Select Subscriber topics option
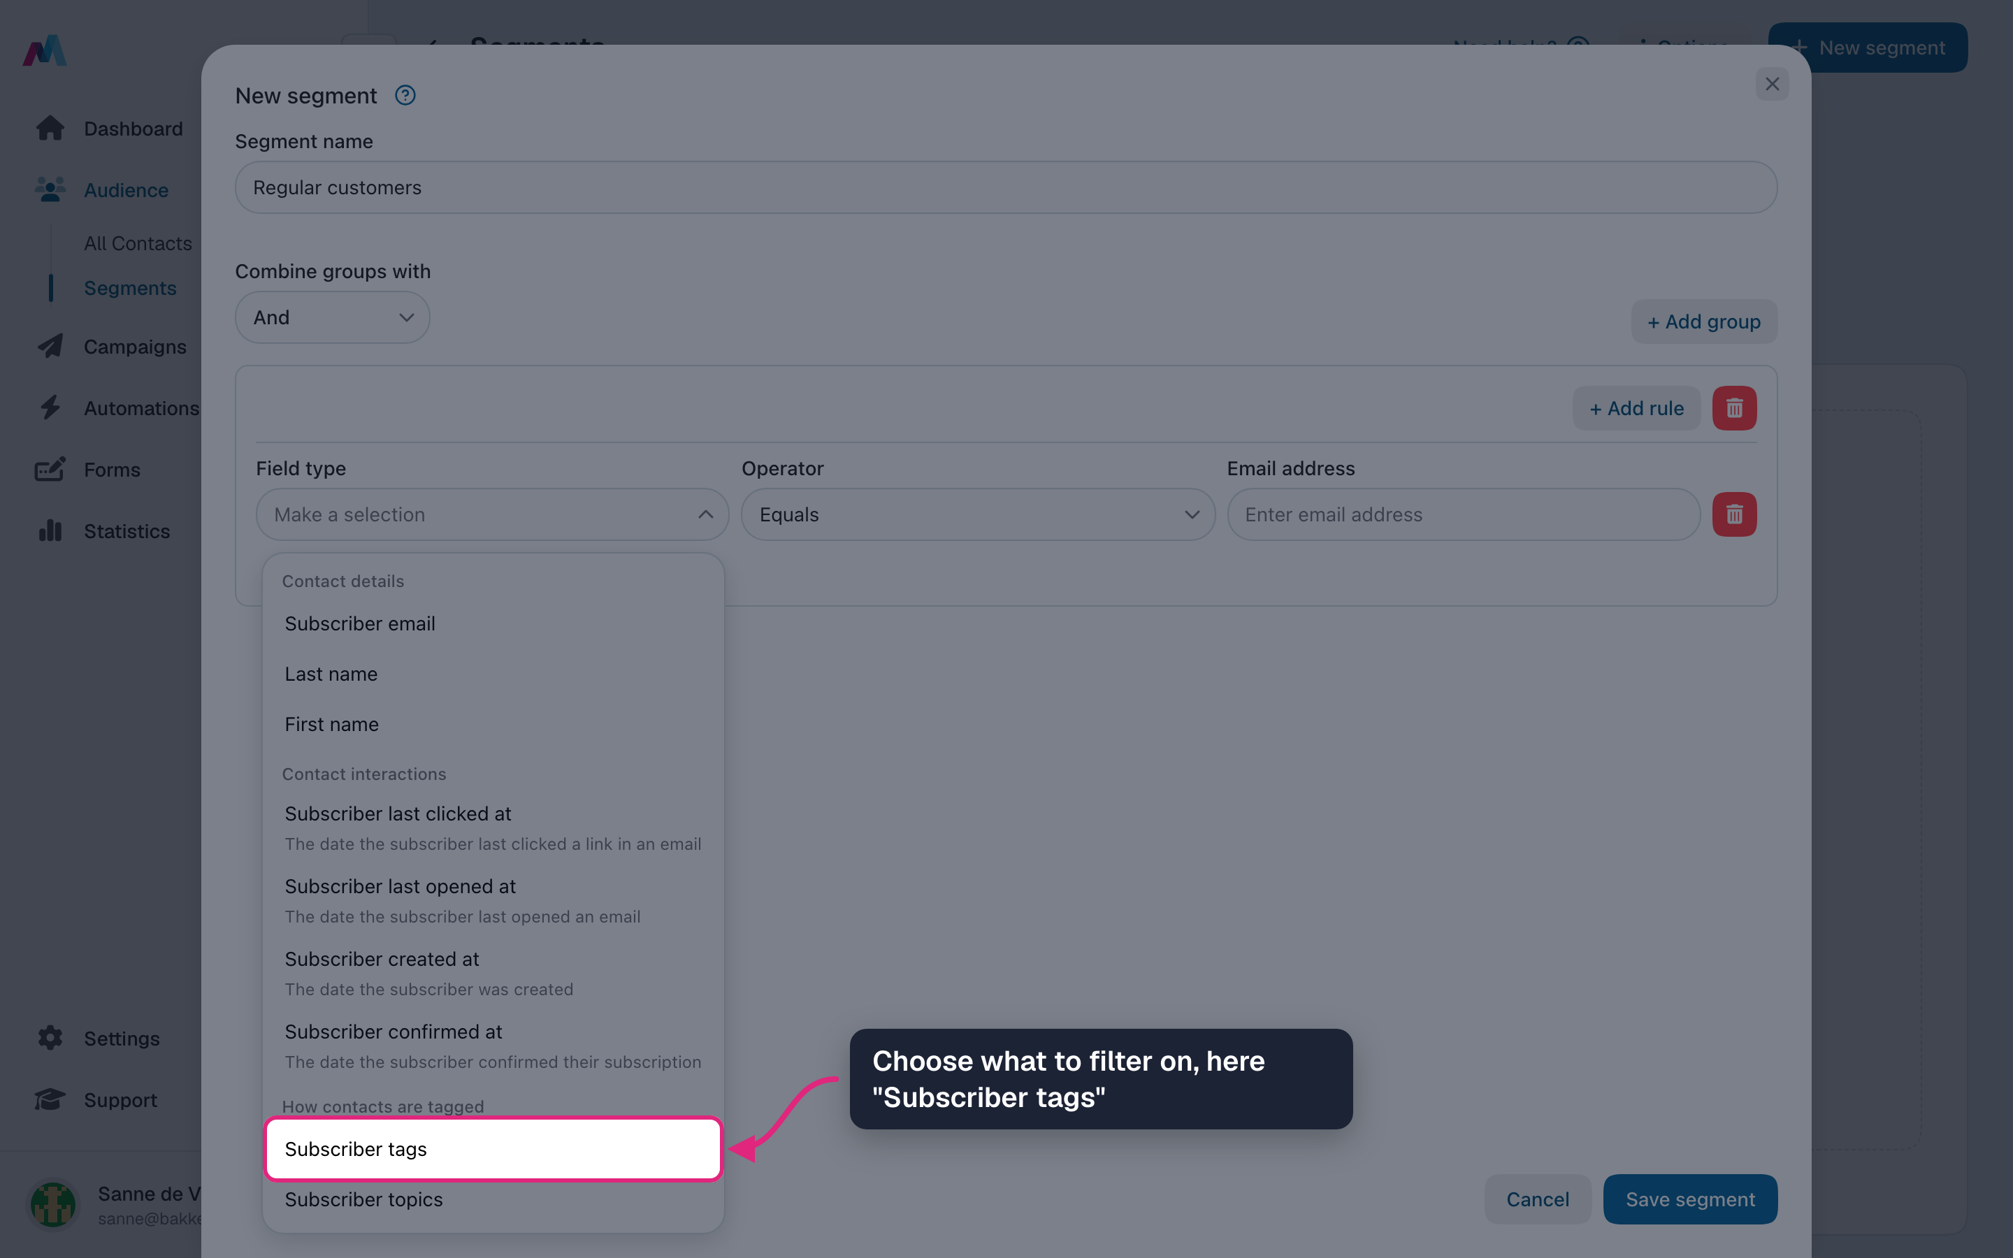 (493, 1199)
